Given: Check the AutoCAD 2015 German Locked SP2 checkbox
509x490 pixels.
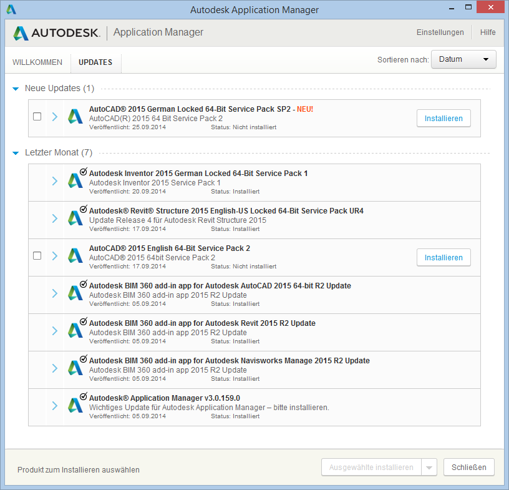Looking at the screenshot, I should (x=37, y=116).
